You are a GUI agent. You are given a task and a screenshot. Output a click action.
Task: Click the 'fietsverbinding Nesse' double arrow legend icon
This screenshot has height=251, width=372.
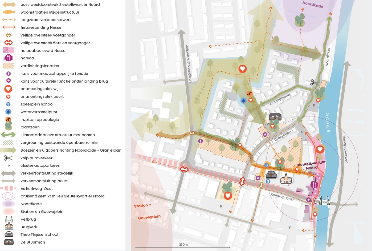[x=9, y=27]
